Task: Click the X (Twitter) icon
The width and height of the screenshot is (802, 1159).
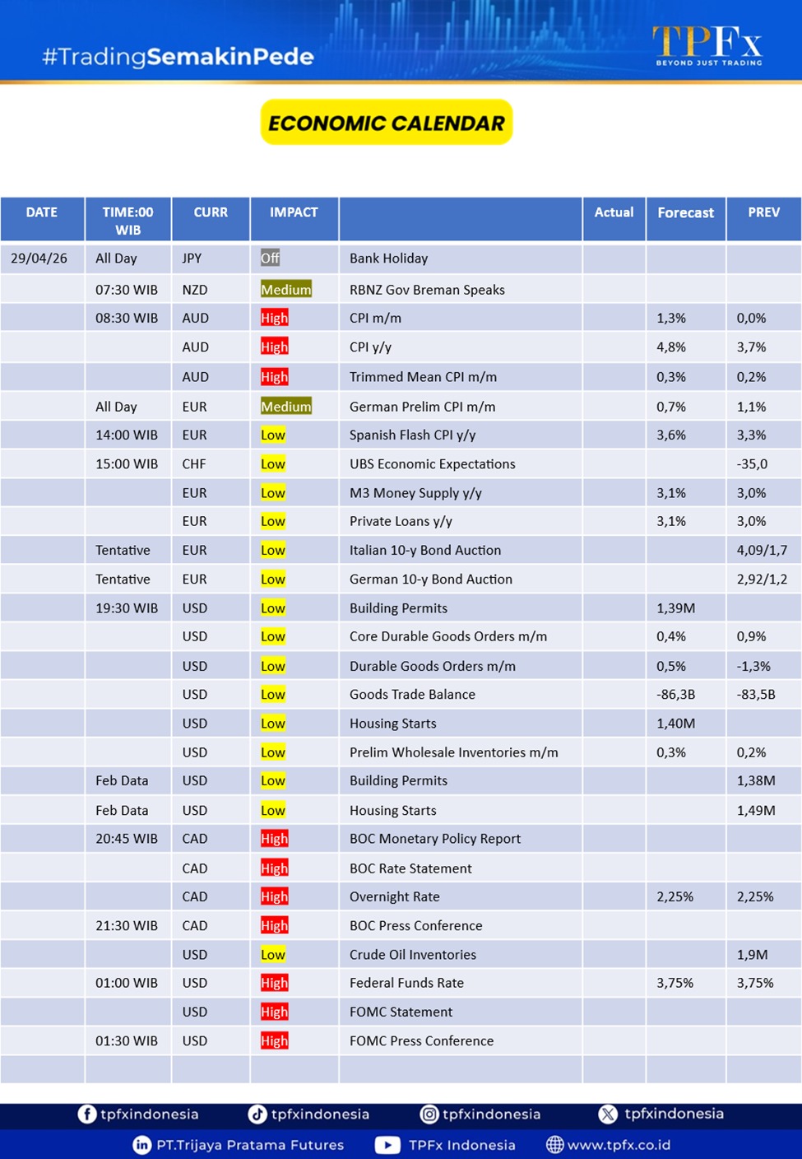Action: [608, 1114]
